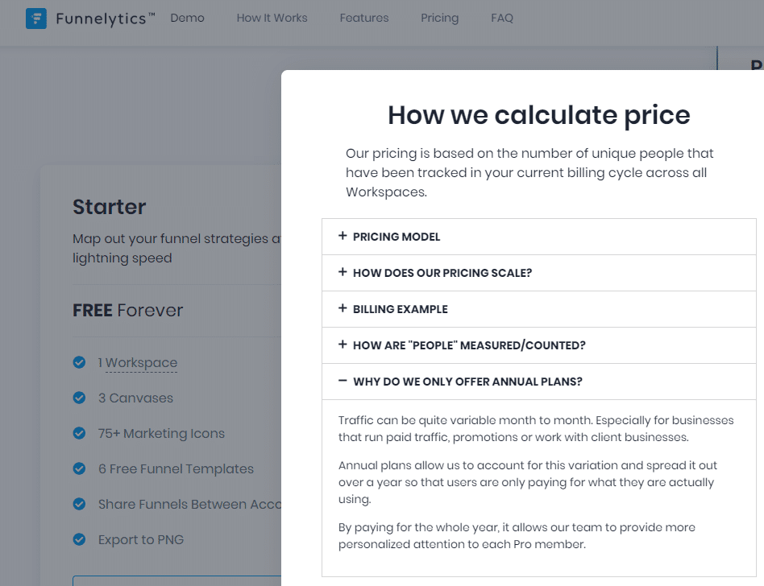This screenshot has width=764, height=586.
Task: Expand the Billing Example section
Action: 539,309
